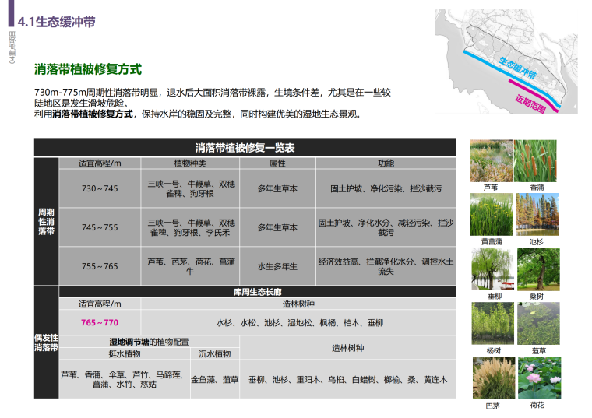Open the 荷花 lotus photo
592x418 pixels.
pos(537,378)
